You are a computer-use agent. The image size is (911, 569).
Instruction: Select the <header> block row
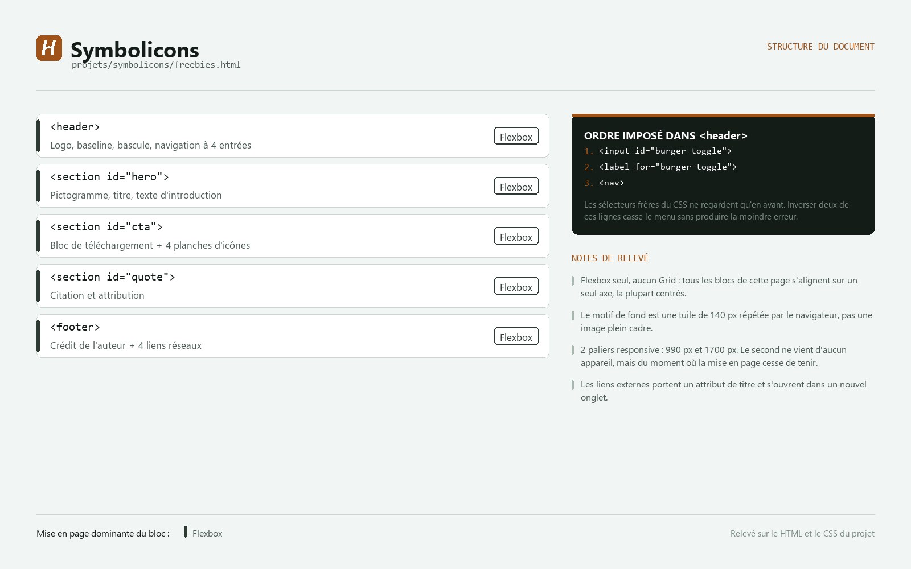point(293,136)
